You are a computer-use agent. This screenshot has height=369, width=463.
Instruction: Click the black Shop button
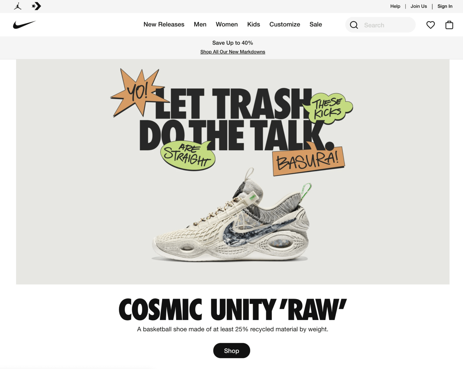[x=231, y=351]
